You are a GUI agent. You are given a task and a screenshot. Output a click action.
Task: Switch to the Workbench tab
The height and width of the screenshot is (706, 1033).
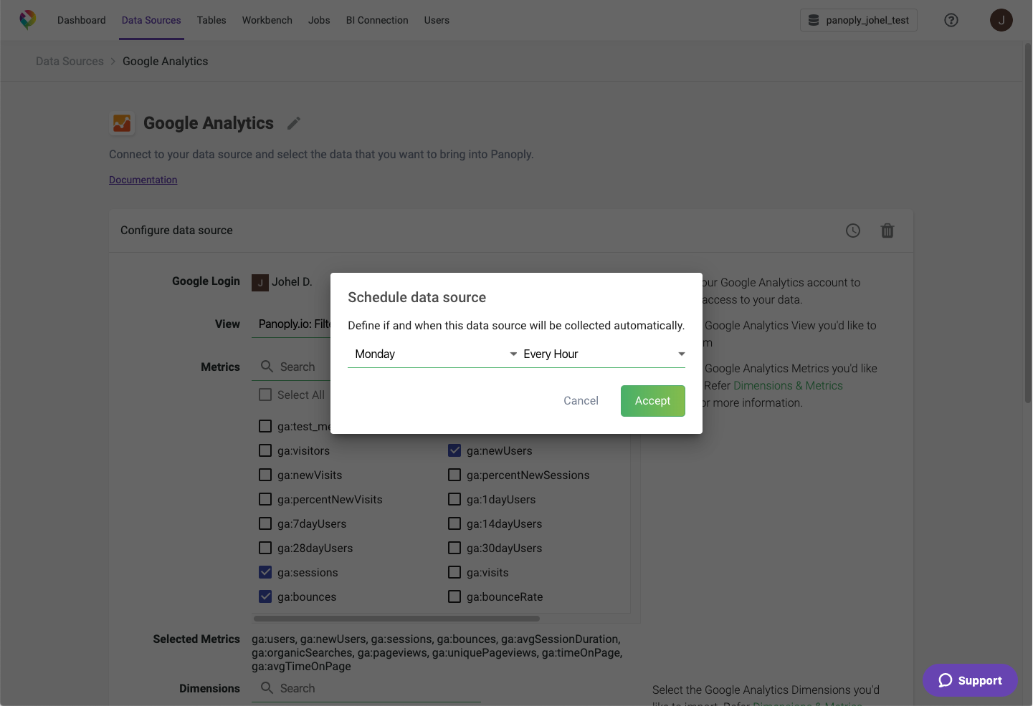tap(267, 20)
